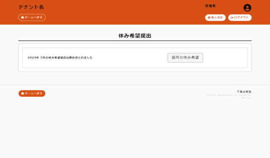Click the Ver: 3.1 version text
This screenshot has width=270, height=158.
point(246,98)
